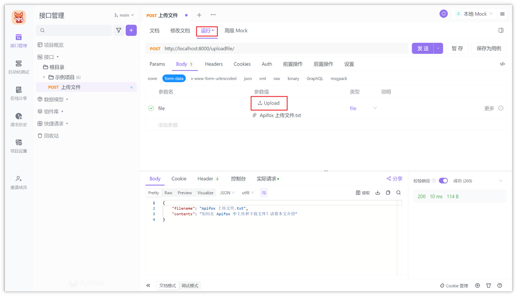Toggle the right side panel layout icon
The image size is (516, 296).
[x=501, y=31]
